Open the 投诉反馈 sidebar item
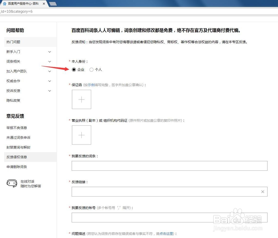 [x=13, y=91]
